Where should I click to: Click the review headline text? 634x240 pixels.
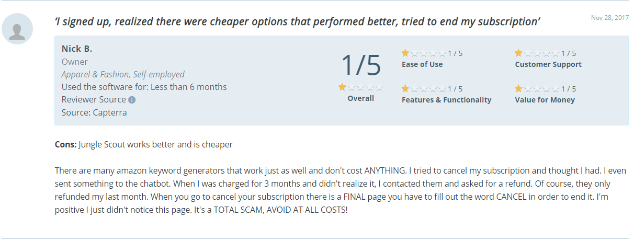point(298,21)
